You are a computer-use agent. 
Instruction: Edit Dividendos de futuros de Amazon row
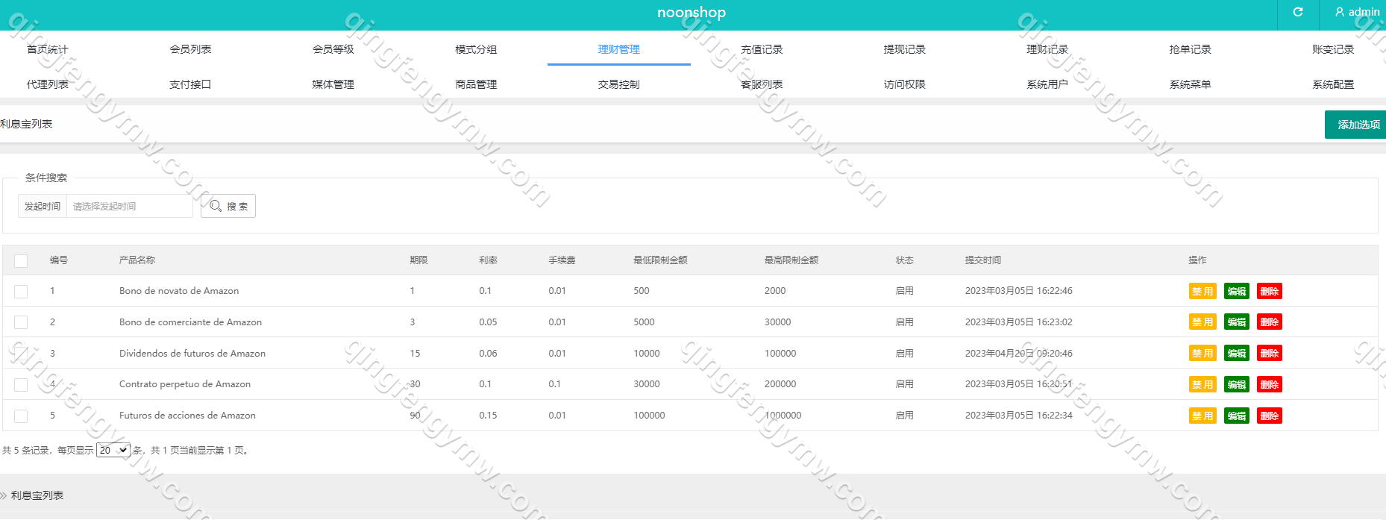coord(1237,354)
